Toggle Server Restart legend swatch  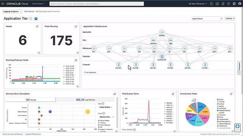click(x=99, y=121)
